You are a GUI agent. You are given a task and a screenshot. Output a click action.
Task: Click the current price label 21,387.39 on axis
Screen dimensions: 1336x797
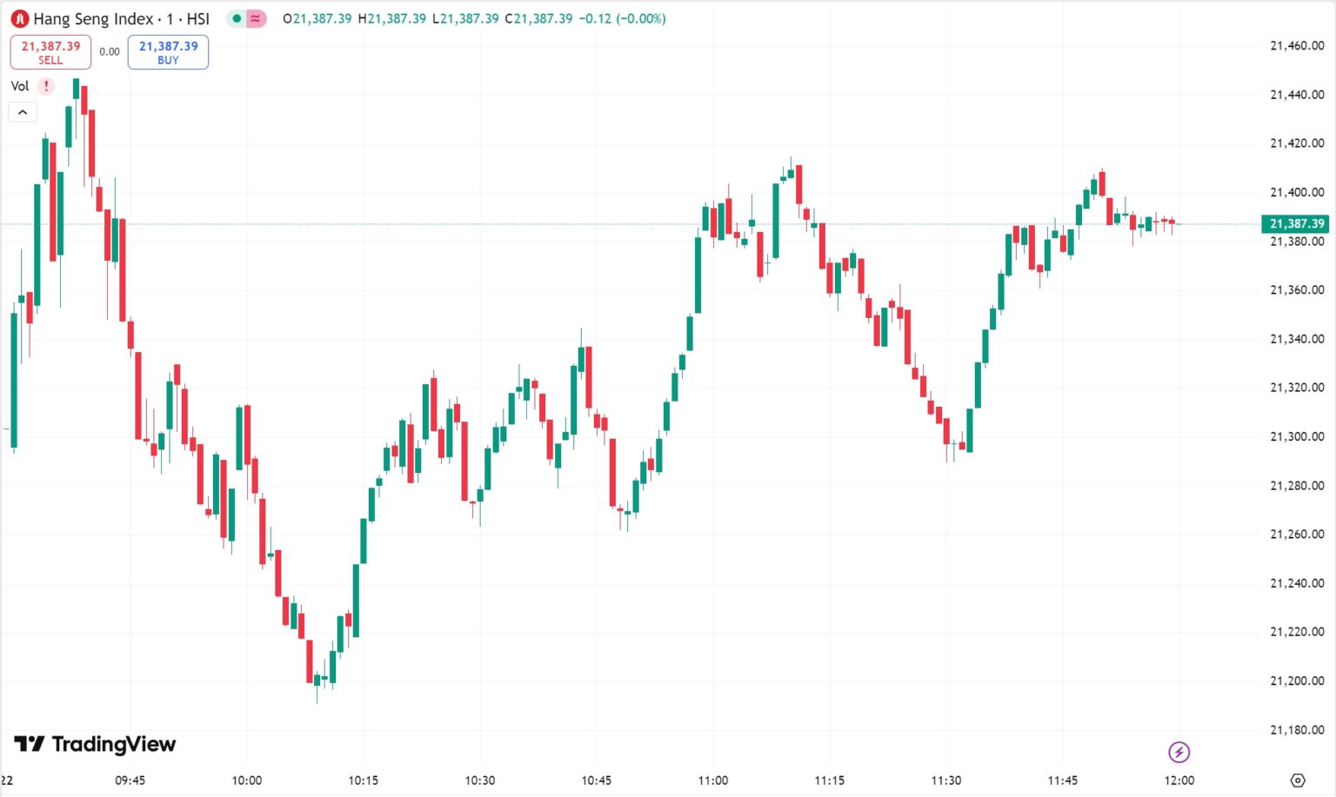tap(1295, 224)
